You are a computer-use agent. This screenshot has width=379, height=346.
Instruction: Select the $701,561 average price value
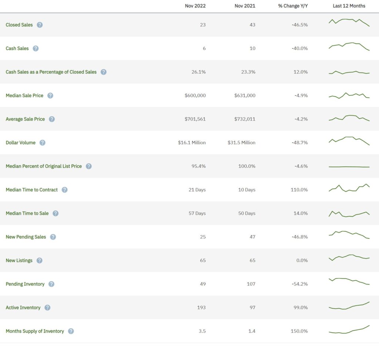click(195, 119)
